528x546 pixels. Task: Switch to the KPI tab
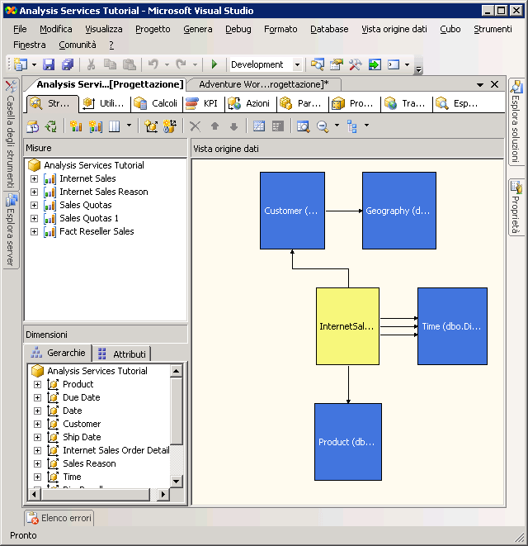[202, 103]
